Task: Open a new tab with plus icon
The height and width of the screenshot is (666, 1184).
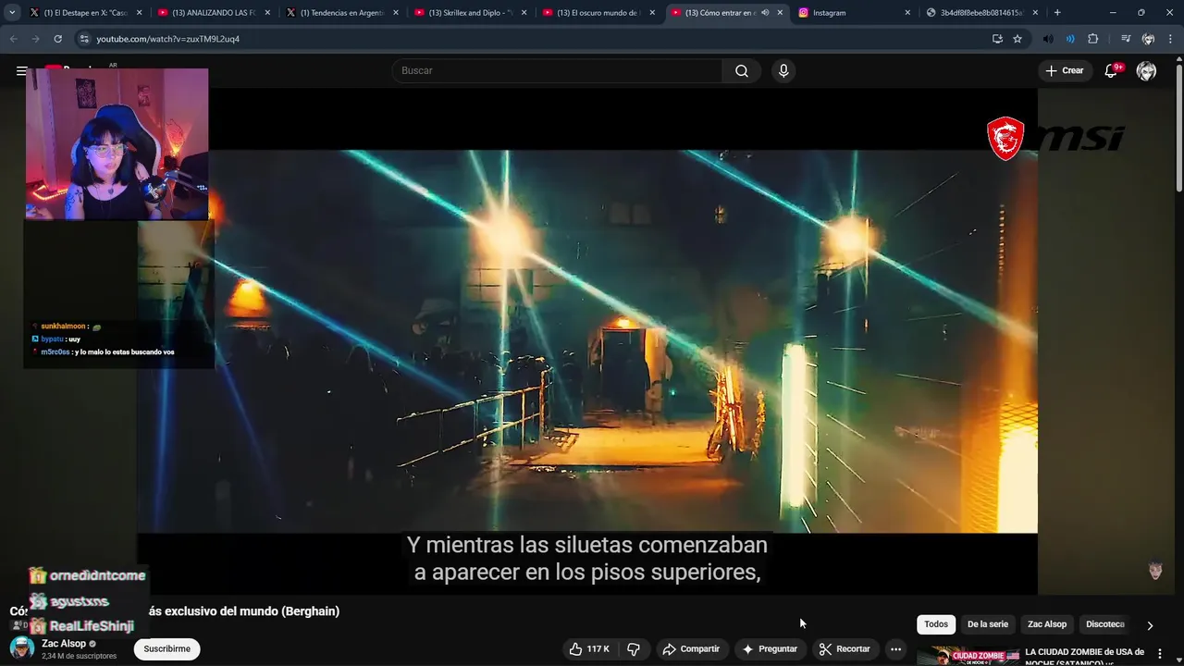Action: point(1057,13)
